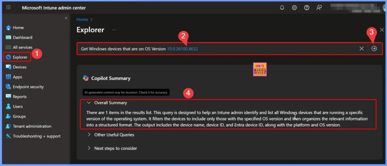Screen dimensions: 387x166
Task: Click the Dashboard chart icon in sidebar
Action: [8, 37]
